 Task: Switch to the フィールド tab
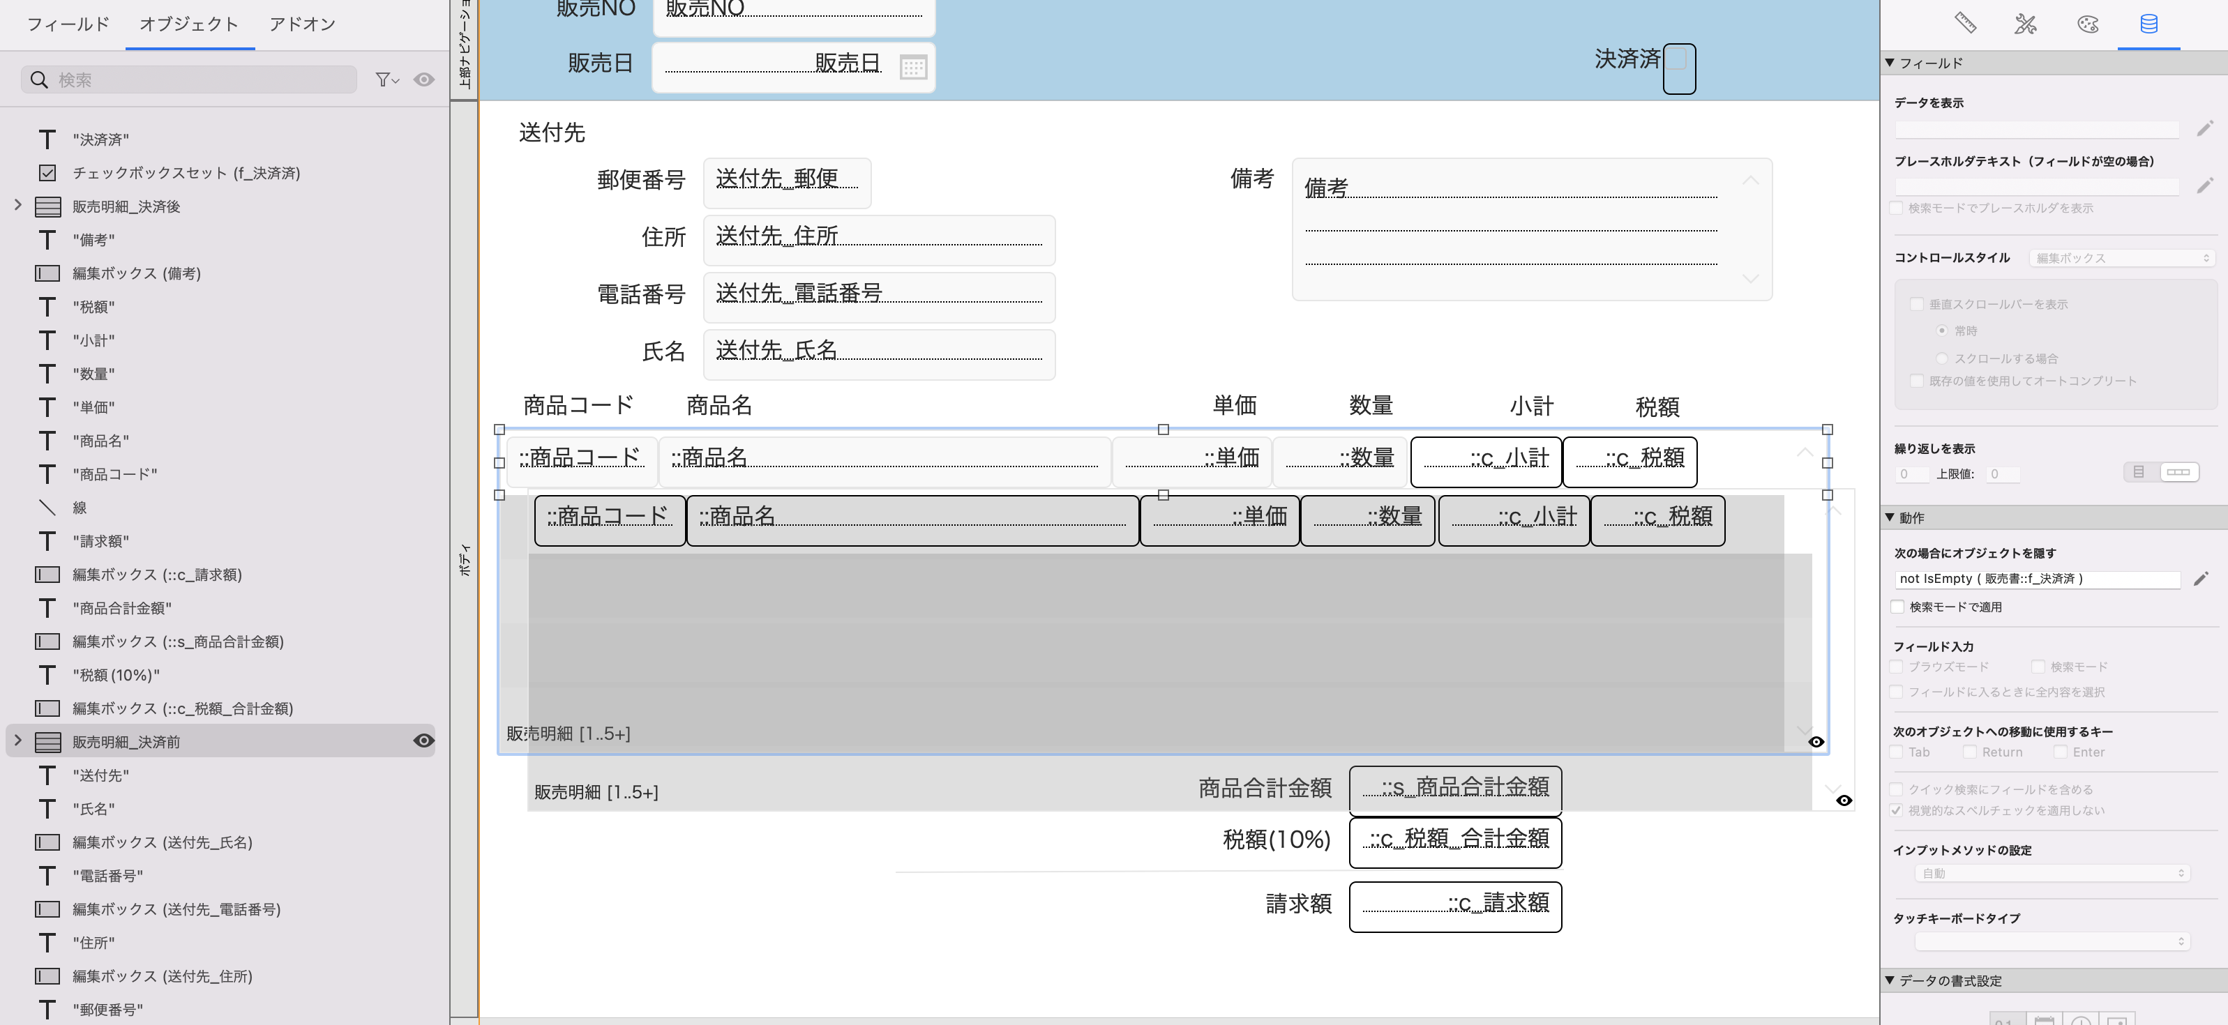[68, 24]
